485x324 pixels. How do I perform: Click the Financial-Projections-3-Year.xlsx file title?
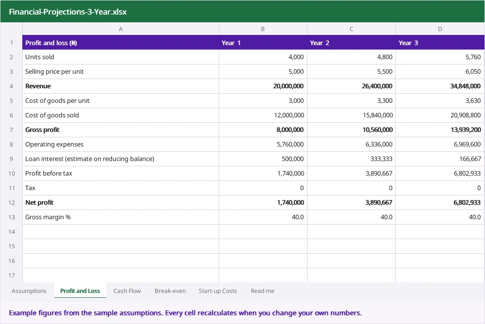click(68, 12)
